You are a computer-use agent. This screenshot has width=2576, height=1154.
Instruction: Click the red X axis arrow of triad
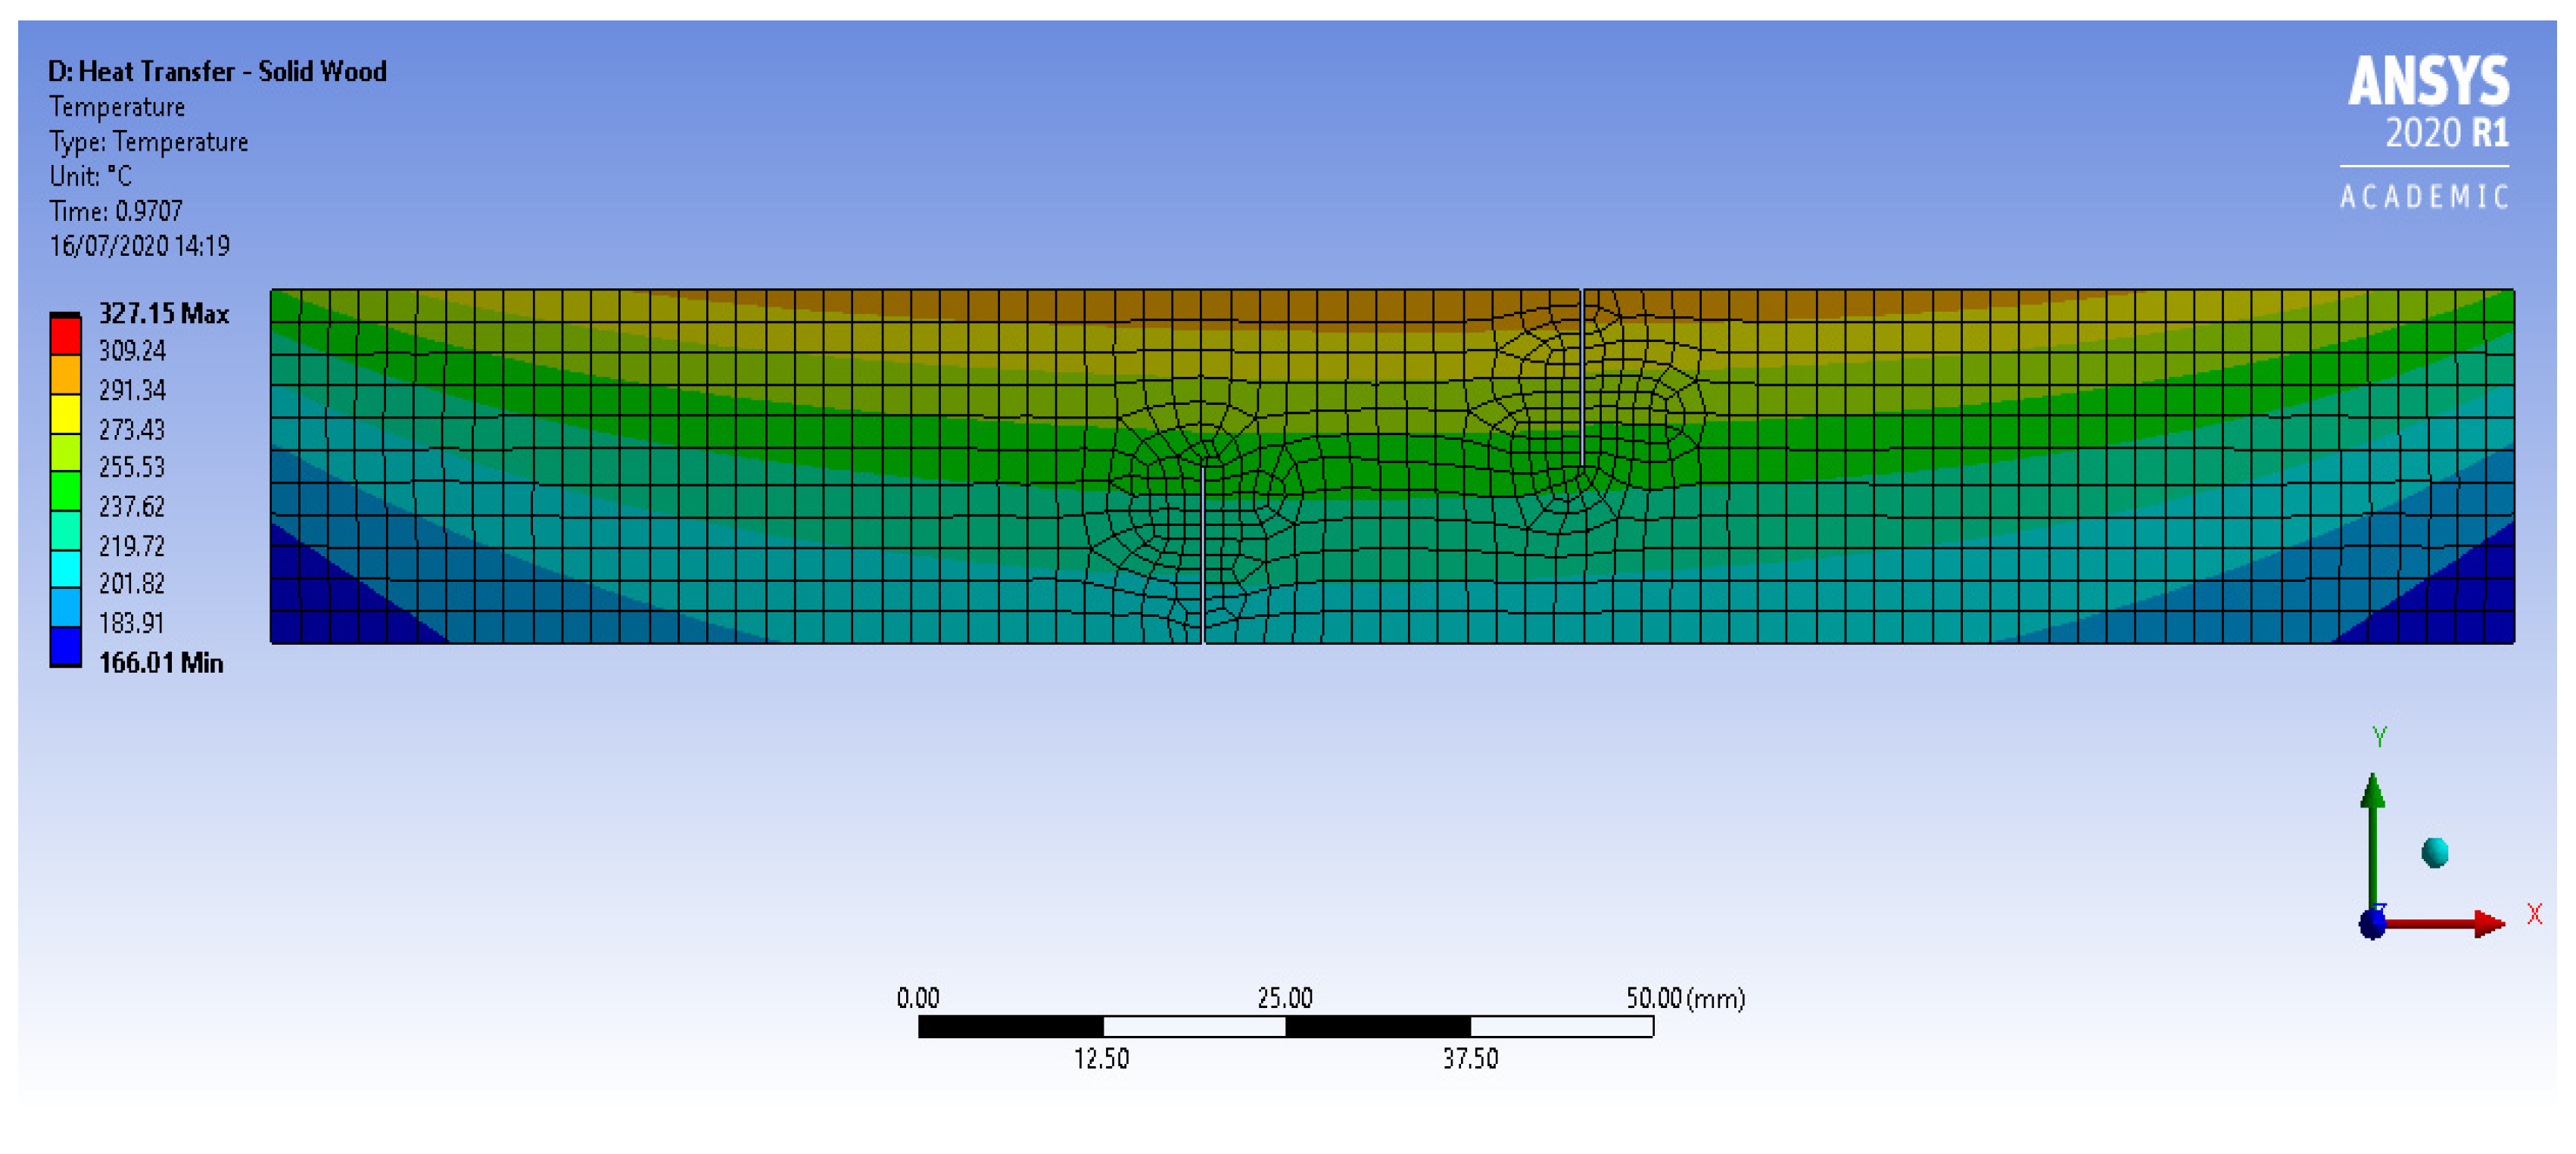pos(2488,923)
